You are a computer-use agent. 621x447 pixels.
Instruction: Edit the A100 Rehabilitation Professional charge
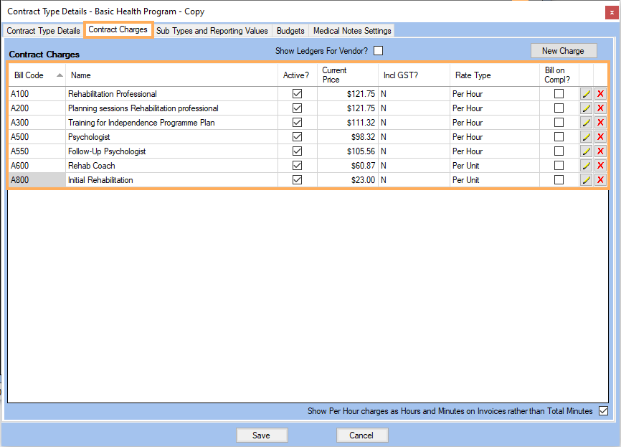click(x=586, y=94)
